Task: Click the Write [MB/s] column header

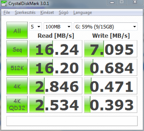Action: coord(111,36)
